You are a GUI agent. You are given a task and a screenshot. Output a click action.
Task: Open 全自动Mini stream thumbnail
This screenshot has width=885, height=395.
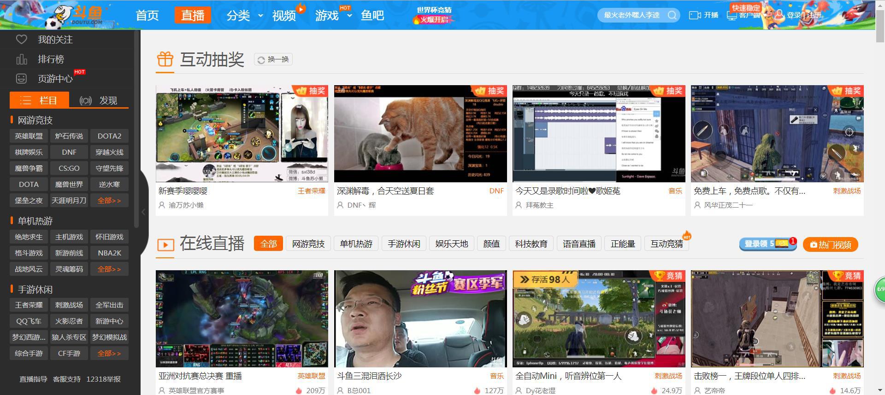pyautogui.click(x=599, y=319)
